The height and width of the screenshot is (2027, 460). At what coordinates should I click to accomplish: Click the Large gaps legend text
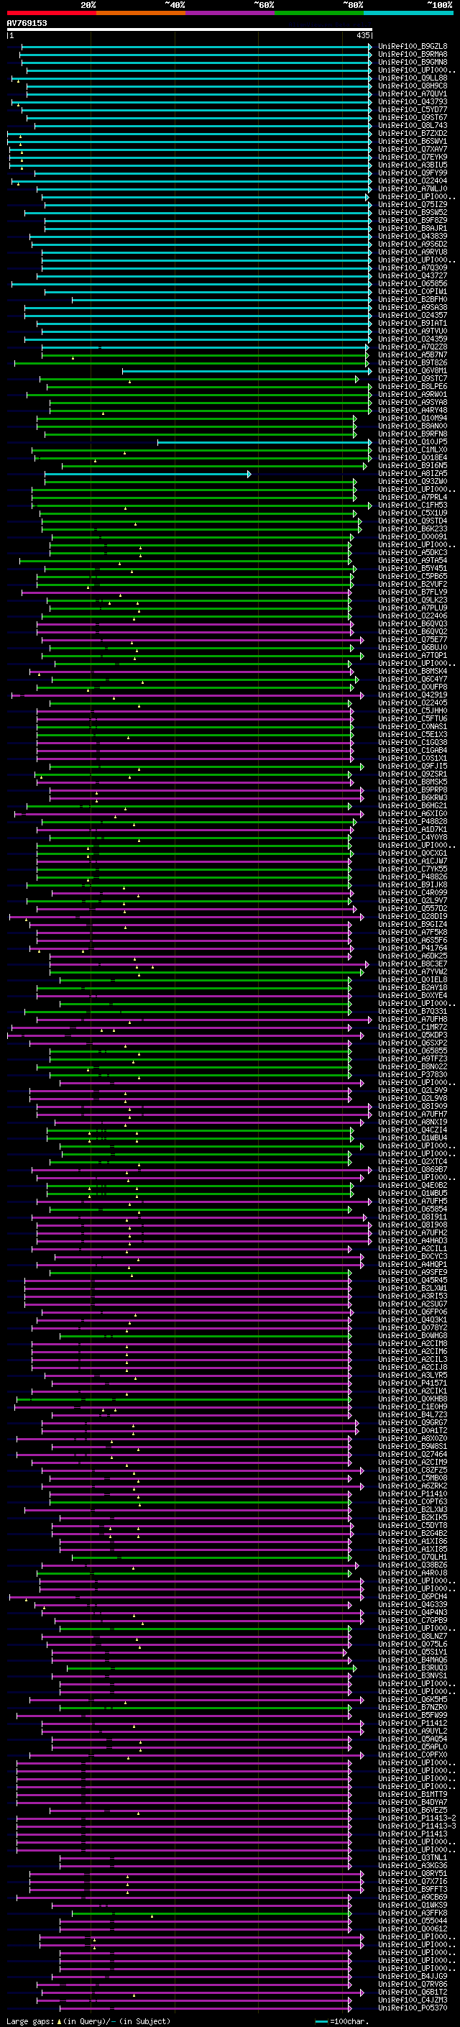pyautogui.click(x=30, y=2021)
